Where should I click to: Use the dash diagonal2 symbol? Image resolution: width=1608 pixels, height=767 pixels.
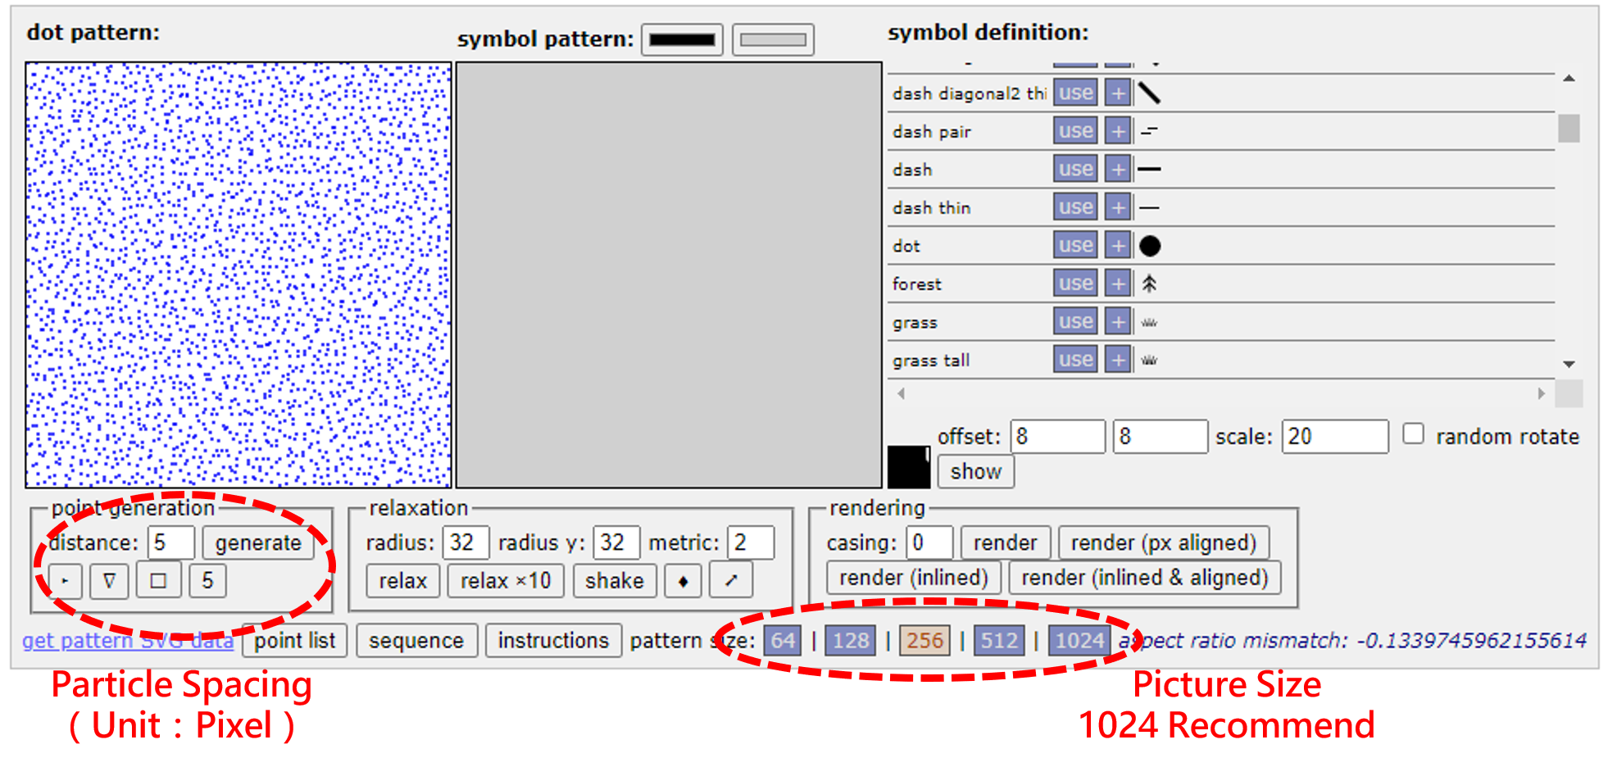[1075, 93]
